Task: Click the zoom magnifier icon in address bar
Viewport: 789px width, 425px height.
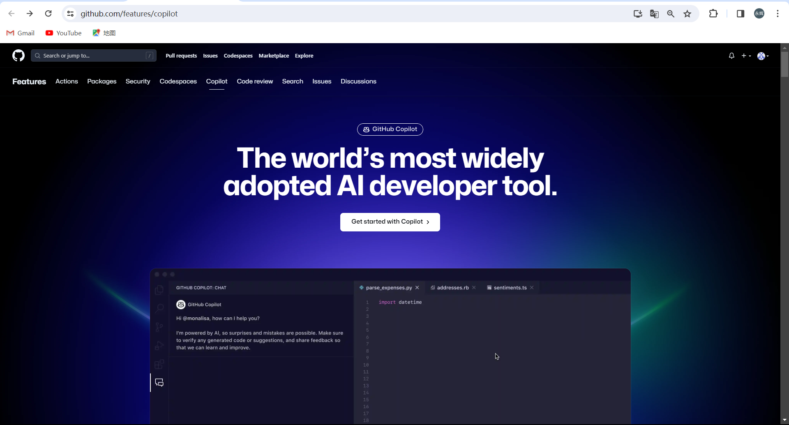Action: tap(671, 14)
